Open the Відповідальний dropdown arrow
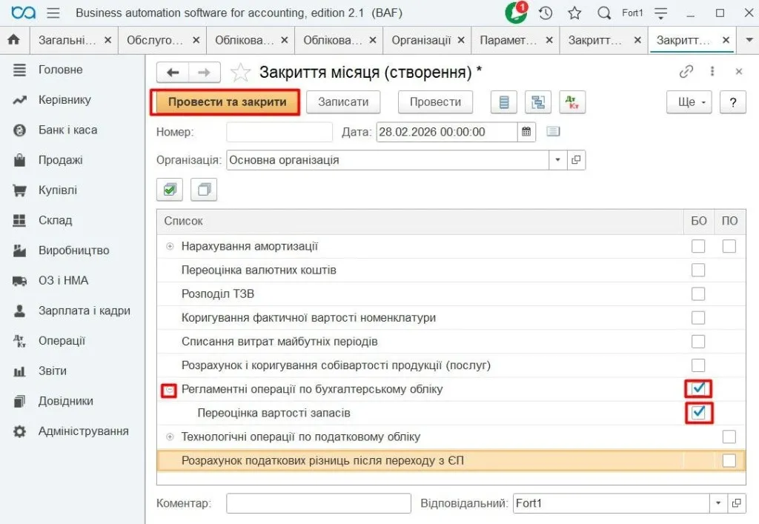Screen dimensions: 759x524 [718, 503]
